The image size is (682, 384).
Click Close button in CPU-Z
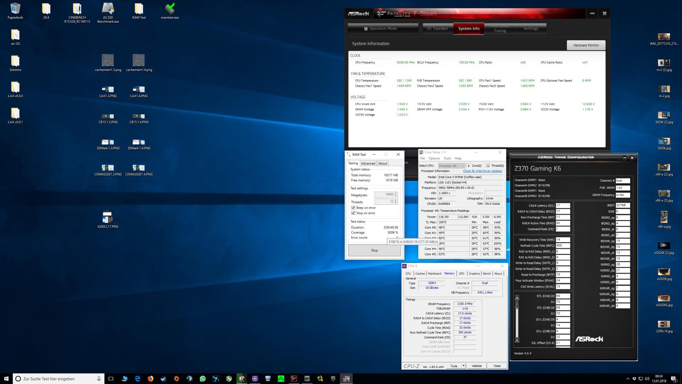tap(497, 366)
